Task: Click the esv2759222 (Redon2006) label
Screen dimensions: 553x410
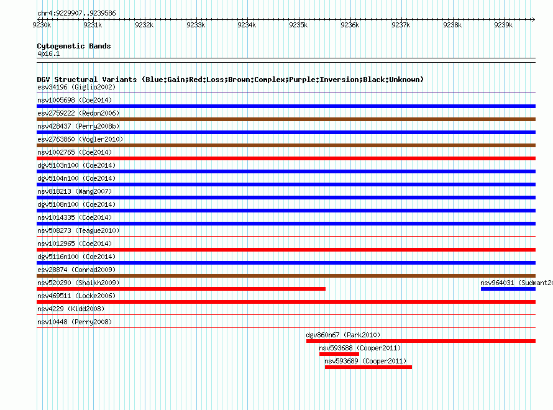Action: 78,113
